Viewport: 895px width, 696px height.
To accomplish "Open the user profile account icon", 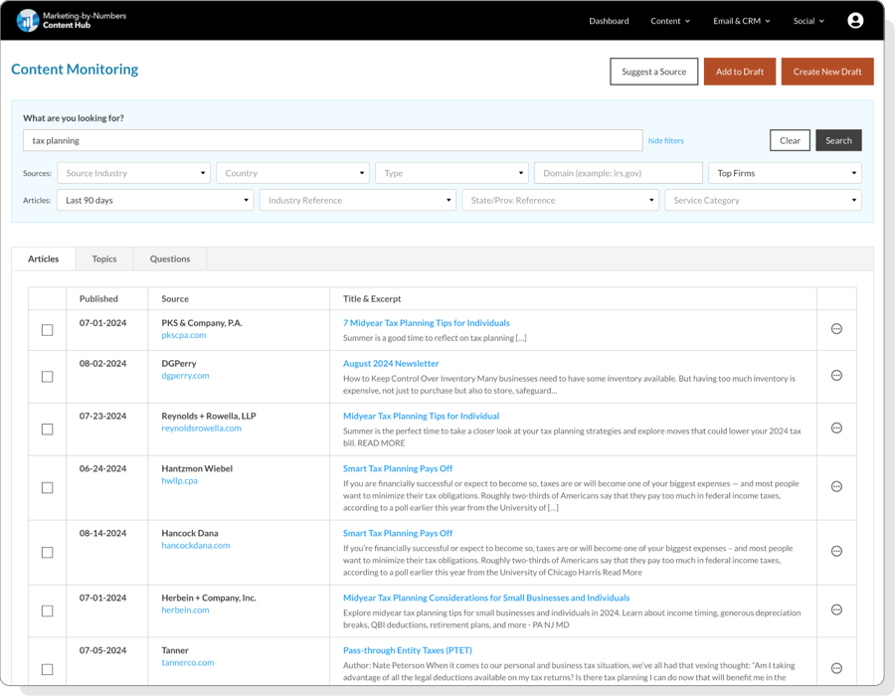I will click(855, 21).
